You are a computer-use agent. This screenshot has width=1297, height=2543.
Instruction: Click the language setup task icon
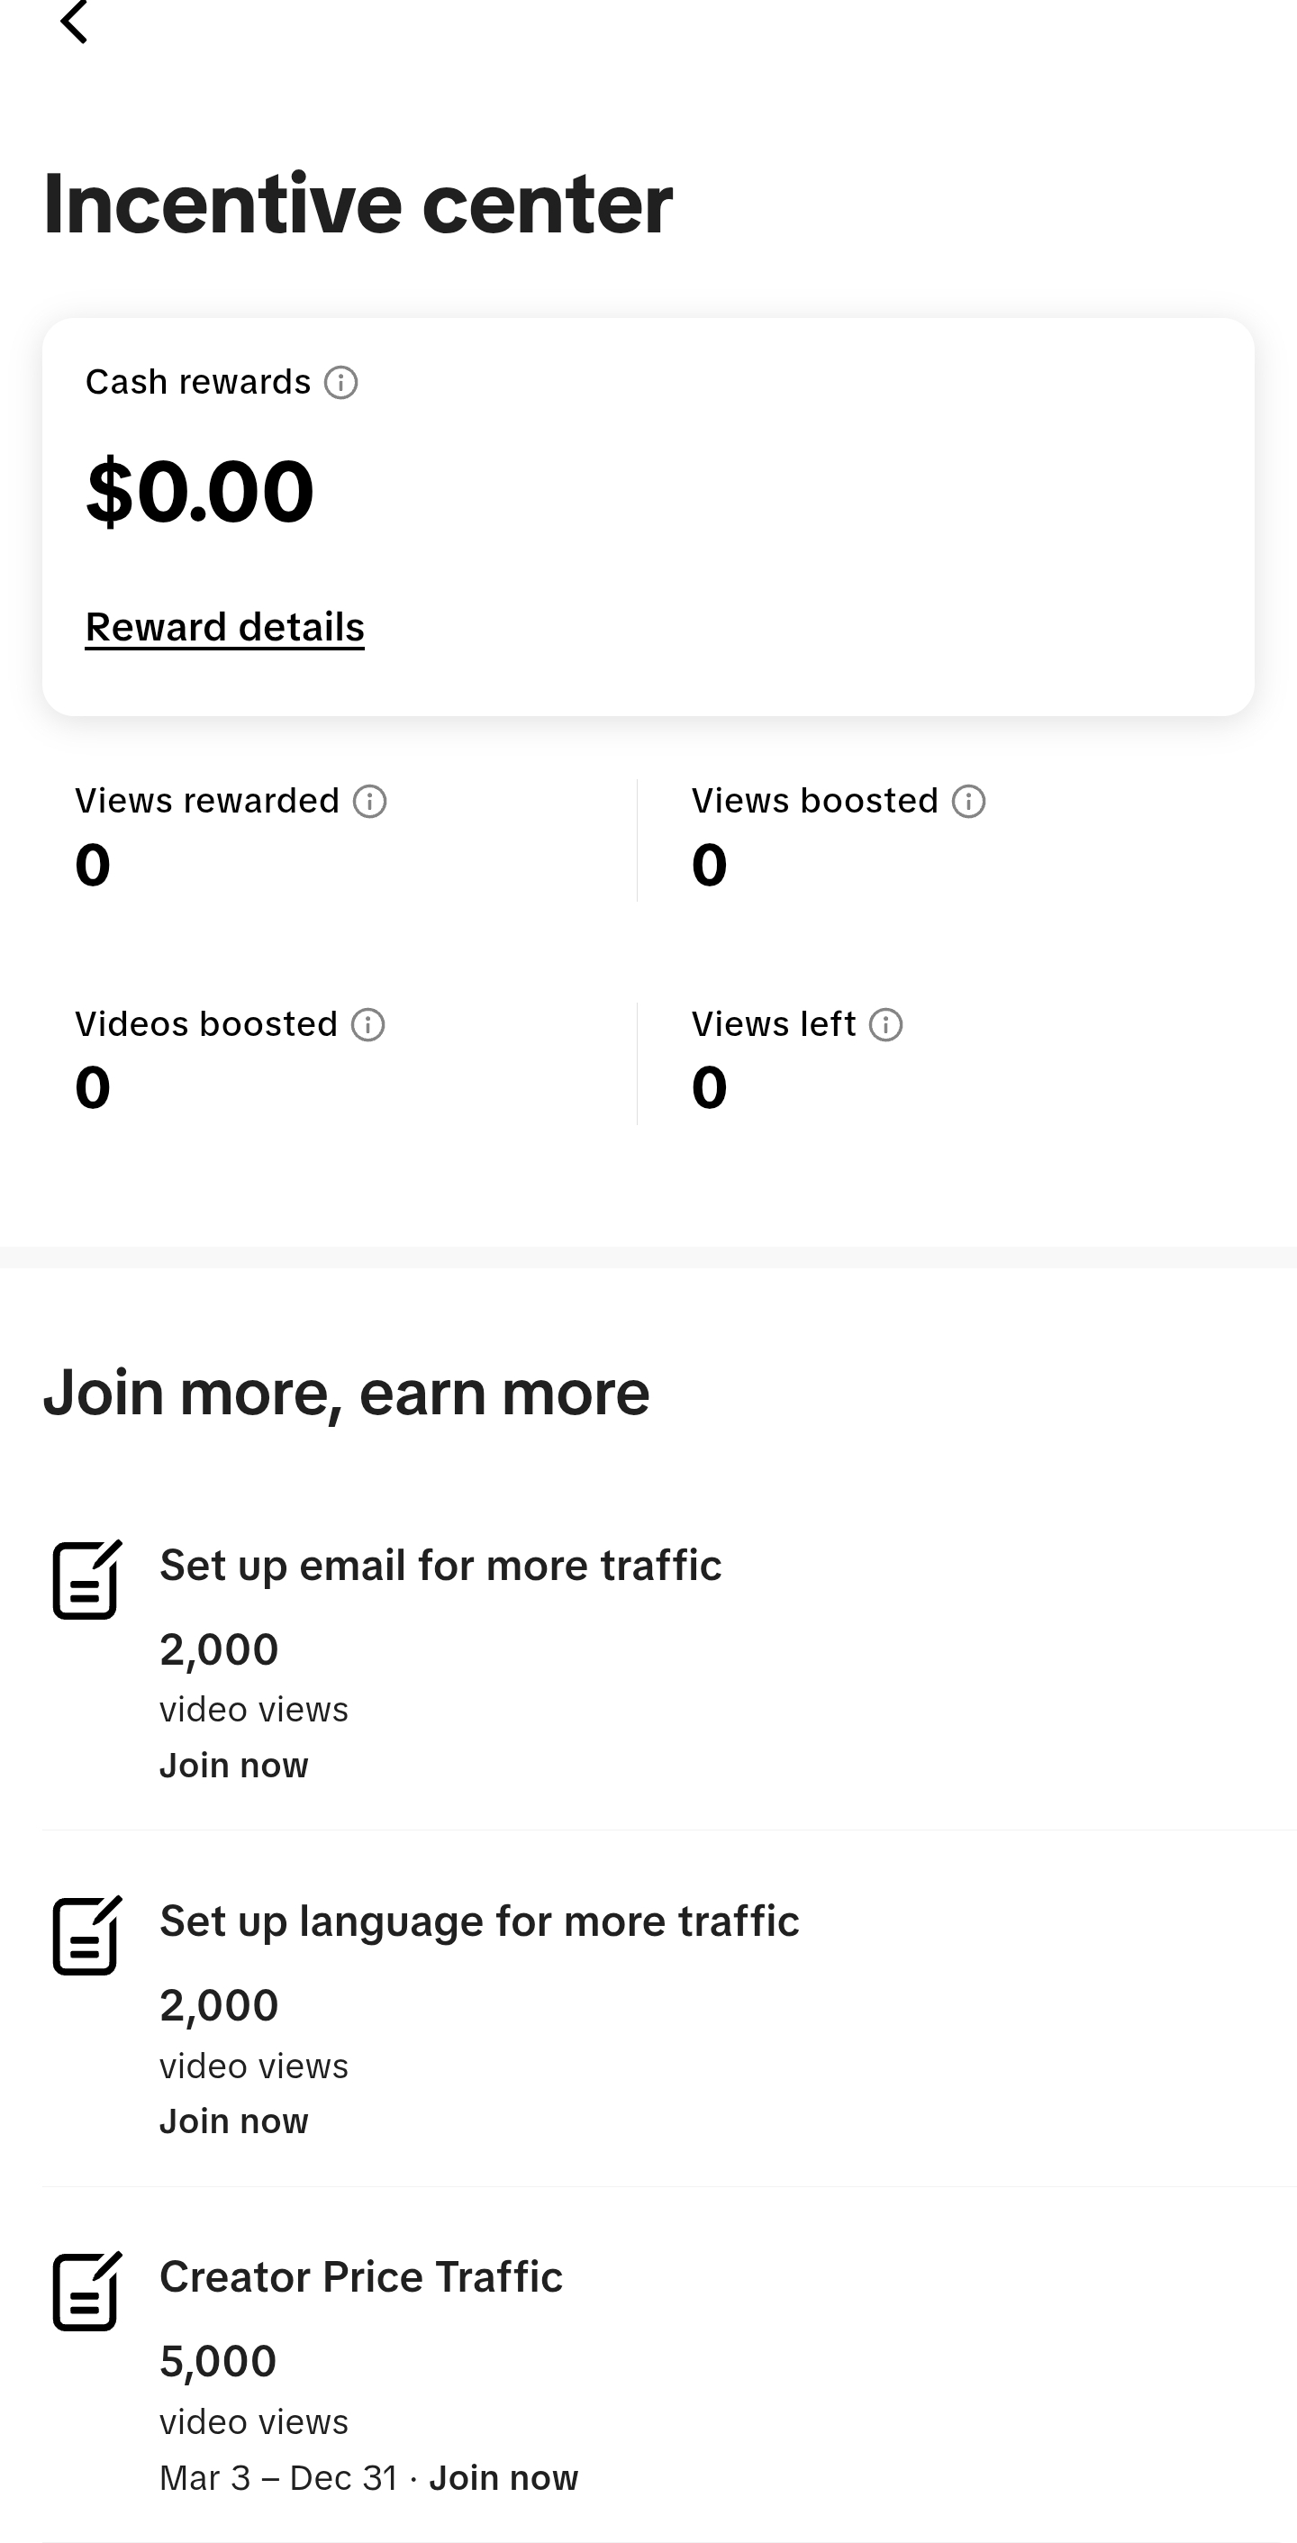click(x=86, y=1935)
